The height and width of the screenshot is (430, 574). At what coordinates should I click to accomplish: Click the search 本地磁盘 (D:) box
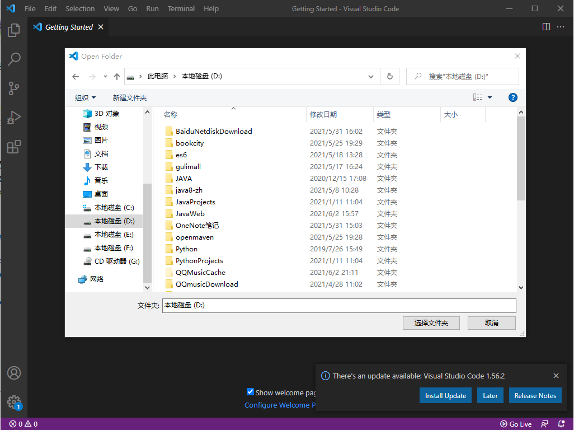pyautogui.click(x=462, y=77)
